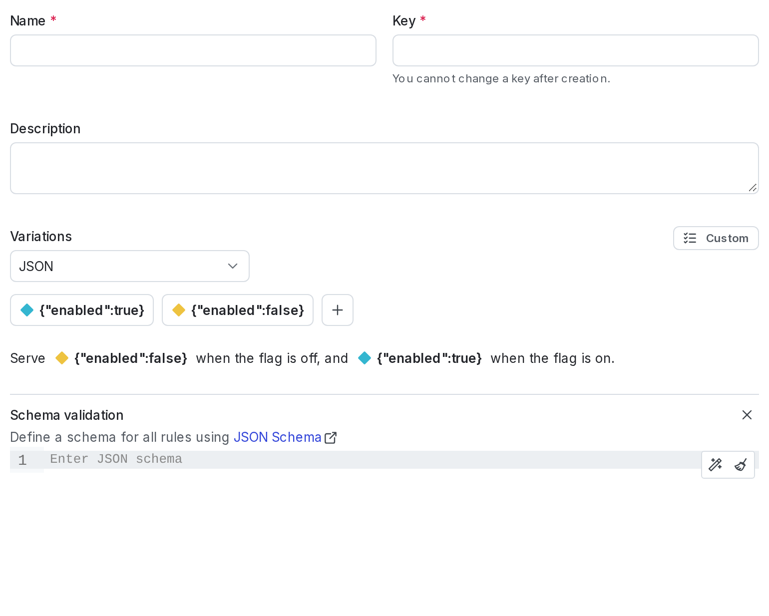Click the yellow diamond on the enabled:false chip
The height and width of the screenshot is (616, 769).
[179, 310]
